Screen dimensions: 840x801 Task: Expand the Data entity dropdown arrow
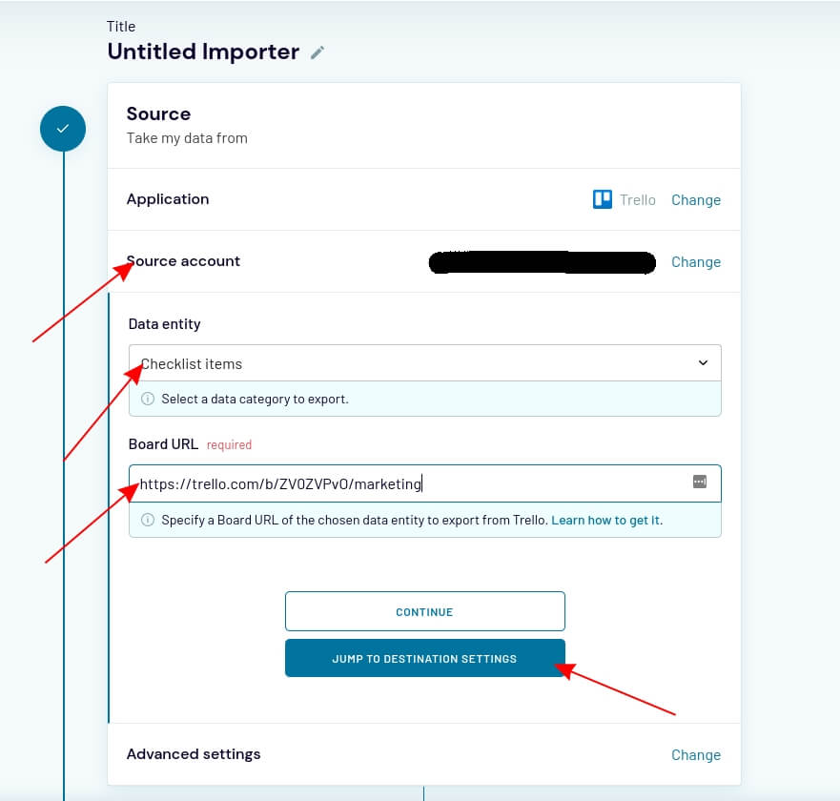coord(703,363)
